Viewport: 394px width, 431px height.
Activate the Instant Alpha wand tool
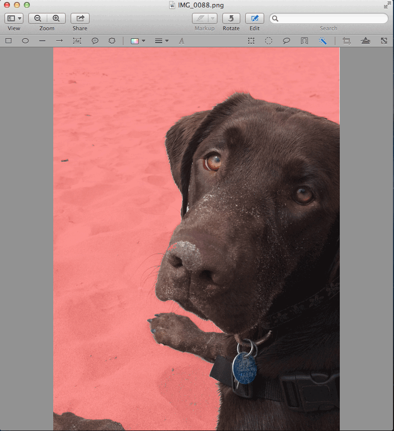click(x=322, y=41)
